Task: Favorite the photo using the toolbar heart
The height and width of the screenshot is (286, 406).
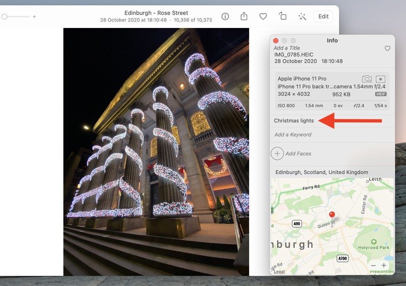Action: click(263, 16)
